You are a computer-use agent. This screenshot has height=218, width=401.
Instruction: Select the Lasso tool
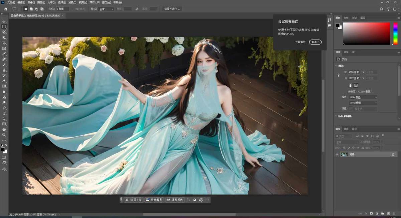[4, 32]
